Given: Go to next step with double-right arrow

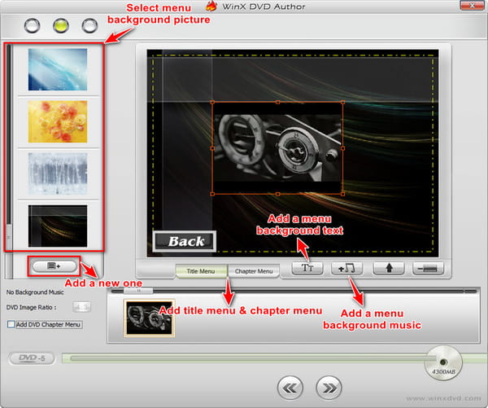Looking at the screenshot, I should pyautogui.click(x=329, y=388).
